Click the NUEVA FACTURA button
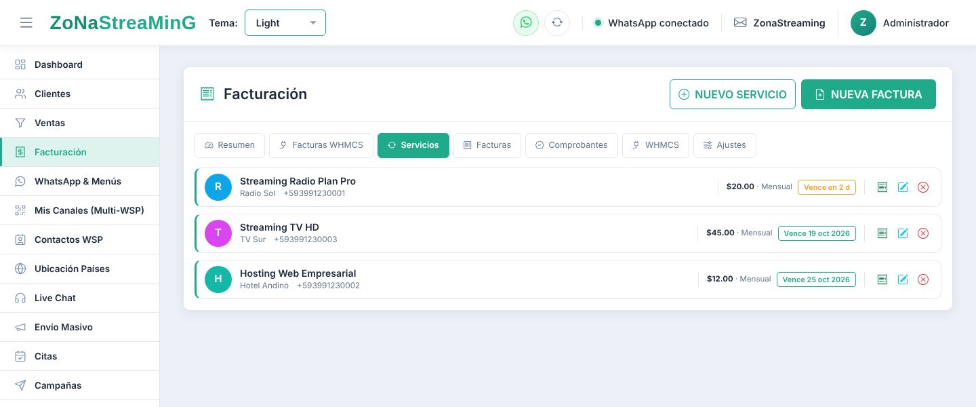This screenshot has width=976, height=407. (x=868, y=94)
